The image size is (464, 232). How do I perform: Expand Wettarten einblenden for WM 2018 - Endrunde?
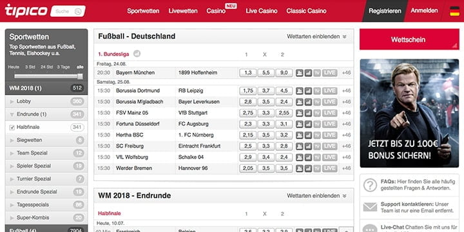316,196
